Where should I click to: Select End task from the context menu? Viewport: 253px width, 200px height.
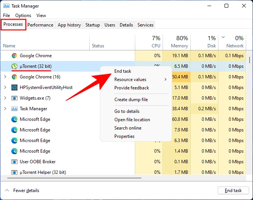click(x=123, y=71)
